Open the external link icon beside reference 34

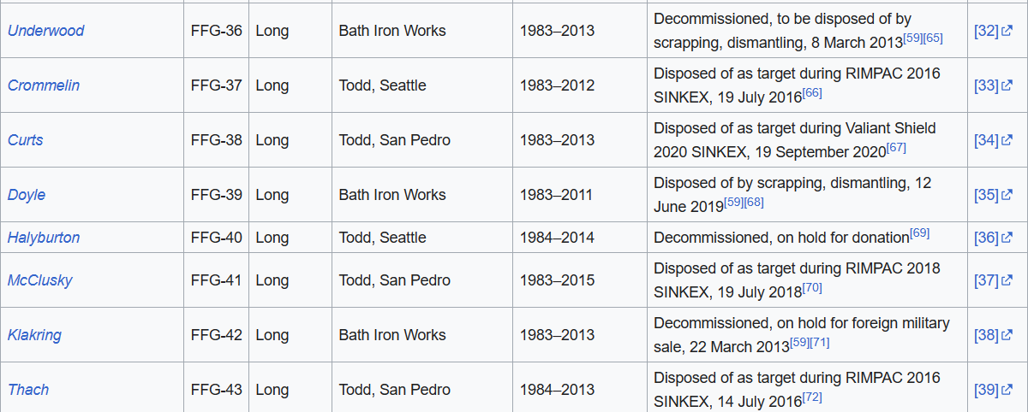click(x=1007, y=141)
